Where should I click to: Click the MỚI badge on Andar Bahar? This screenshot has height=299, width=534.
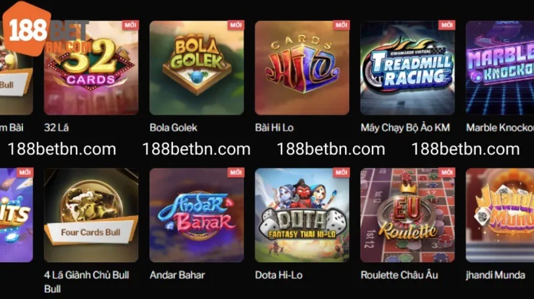click(x=236, y=173)
